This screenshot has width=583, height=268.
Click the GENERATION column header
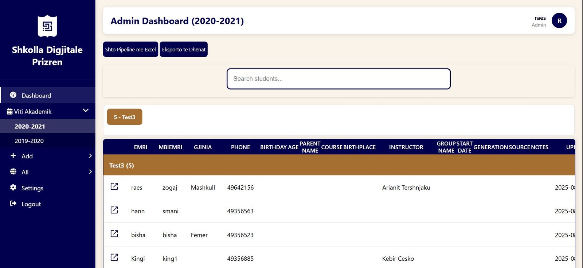491,147
